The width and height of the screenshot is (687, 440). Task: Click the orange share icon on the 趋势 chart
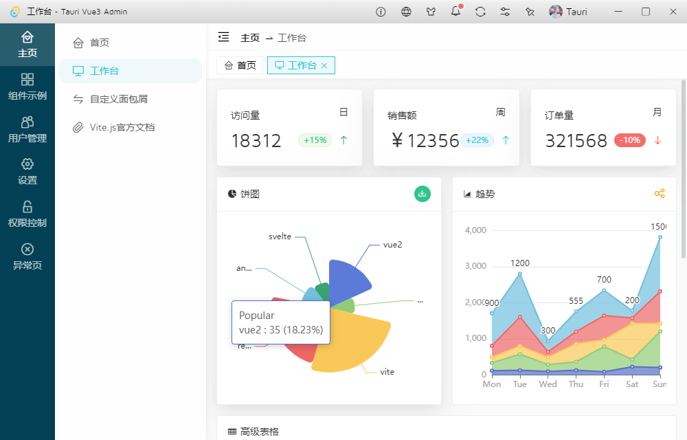(660, 194)
